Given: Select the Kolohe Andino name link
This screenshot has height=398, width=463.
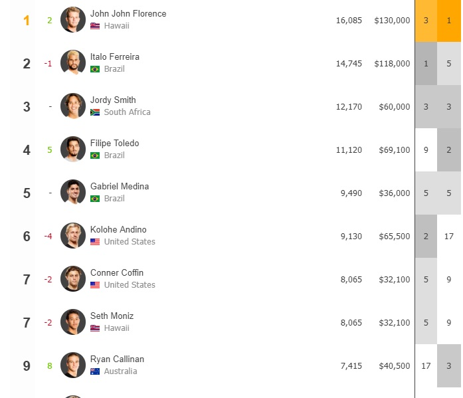Looking at the screenshot, I should (x=118, y=229).
